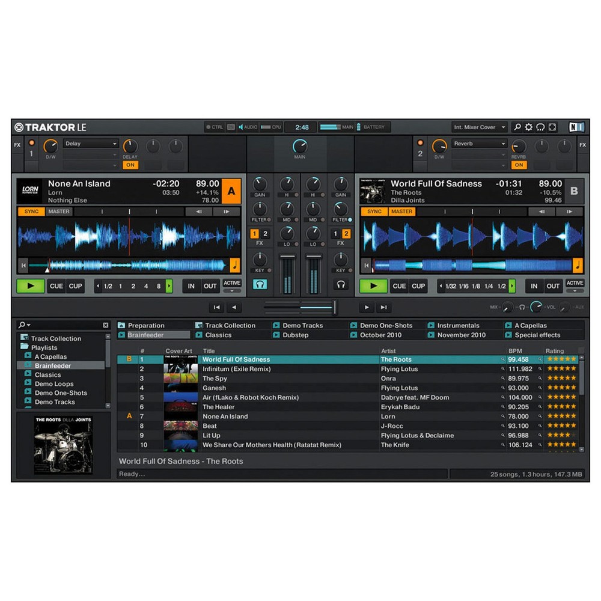Click the CPU meter icon in header
Image resolution: width=601 pixels, height=601 pixels.
point(264,127)
